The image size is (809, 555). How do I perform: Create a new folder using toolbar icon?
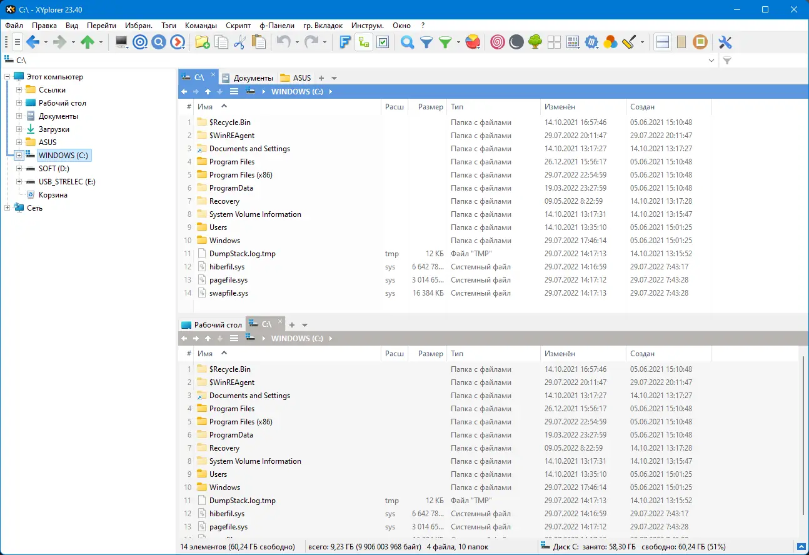(x=202, y=42)
